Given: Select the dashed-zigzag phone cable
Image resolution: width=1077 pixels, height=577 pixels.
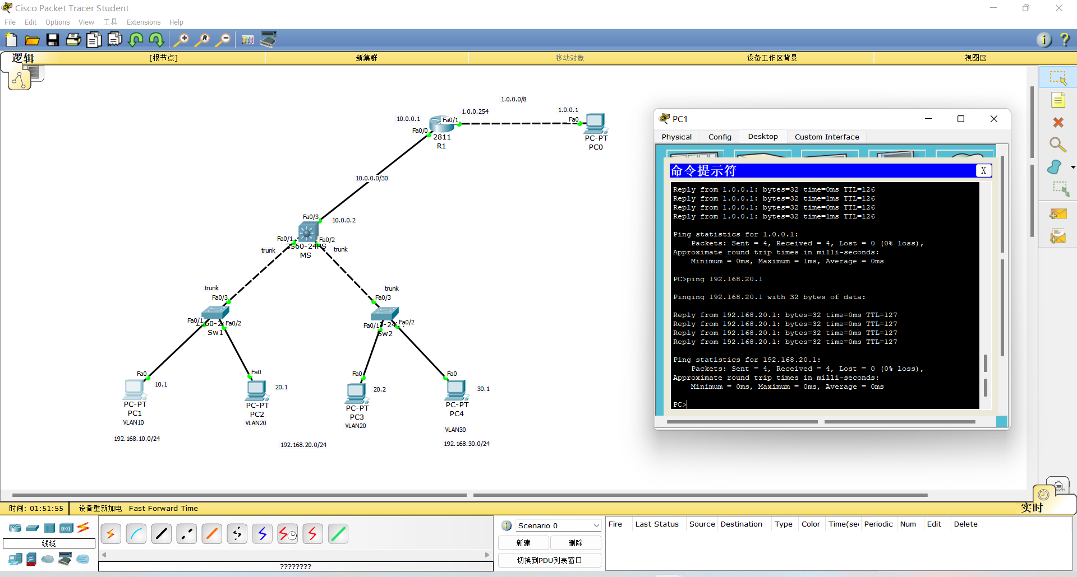Looking at the screenshot, I should [237, 534].
